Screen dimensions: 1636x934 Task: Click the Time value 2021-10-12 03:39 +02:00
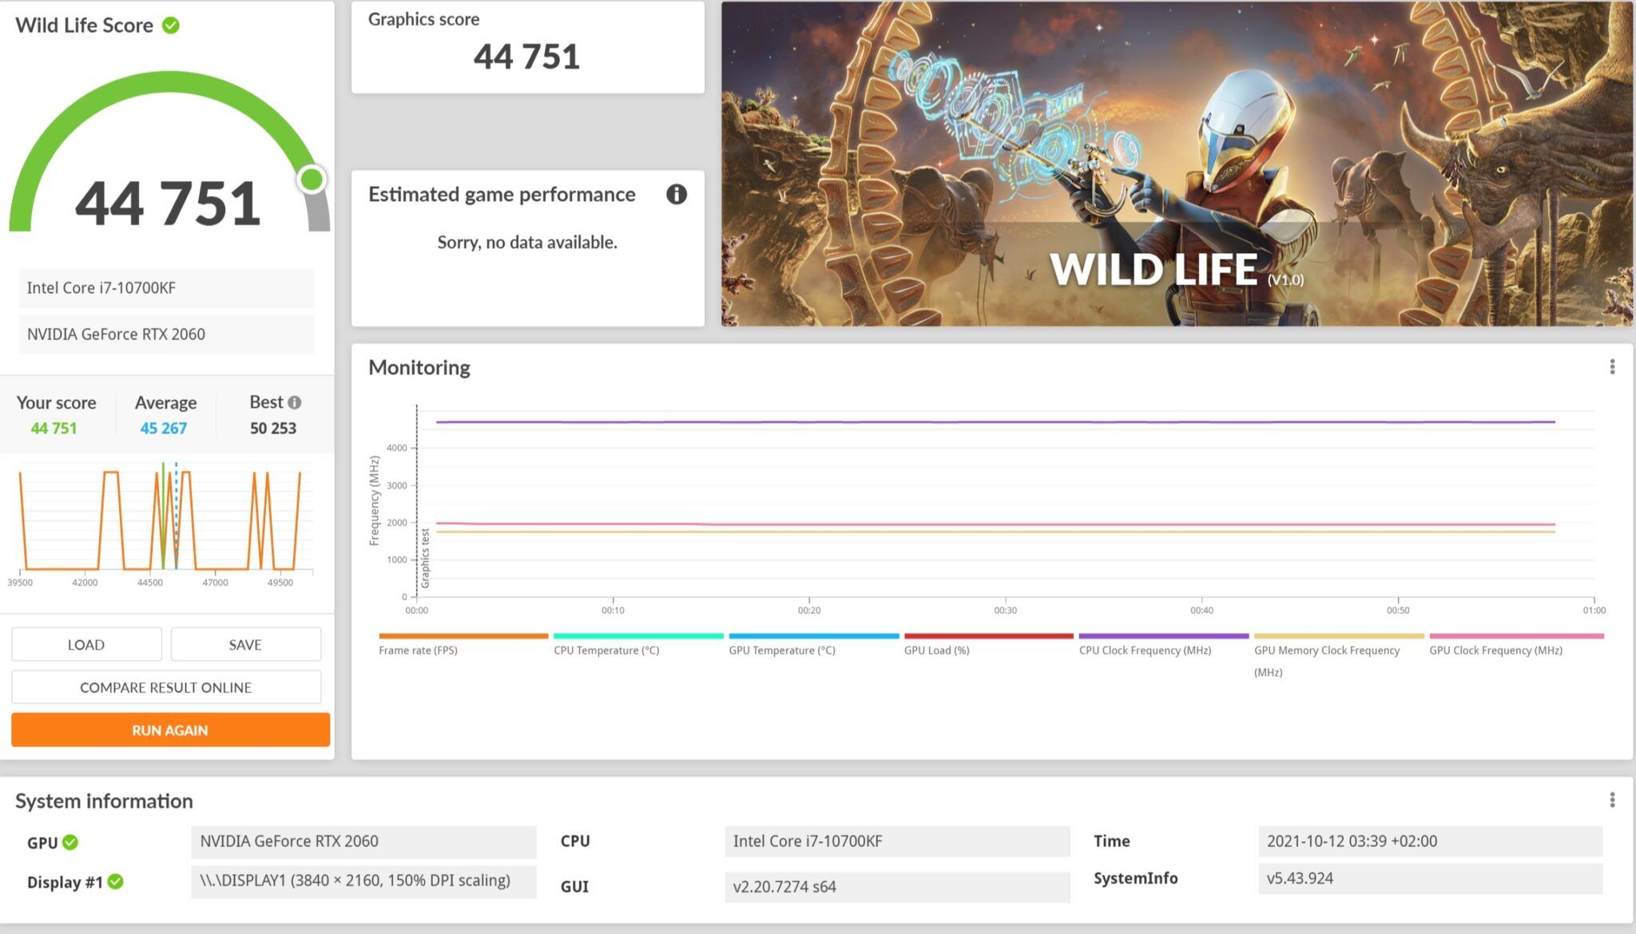(x=1430, y=841)
